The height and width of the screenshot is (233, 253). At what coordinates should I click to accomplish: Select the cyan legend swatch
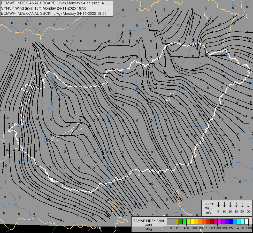click(239, 221)
